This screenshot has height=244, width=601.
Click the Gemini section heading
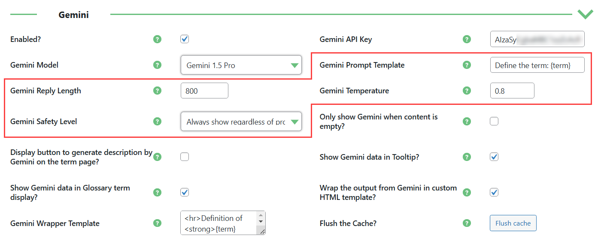click(74, 15)
